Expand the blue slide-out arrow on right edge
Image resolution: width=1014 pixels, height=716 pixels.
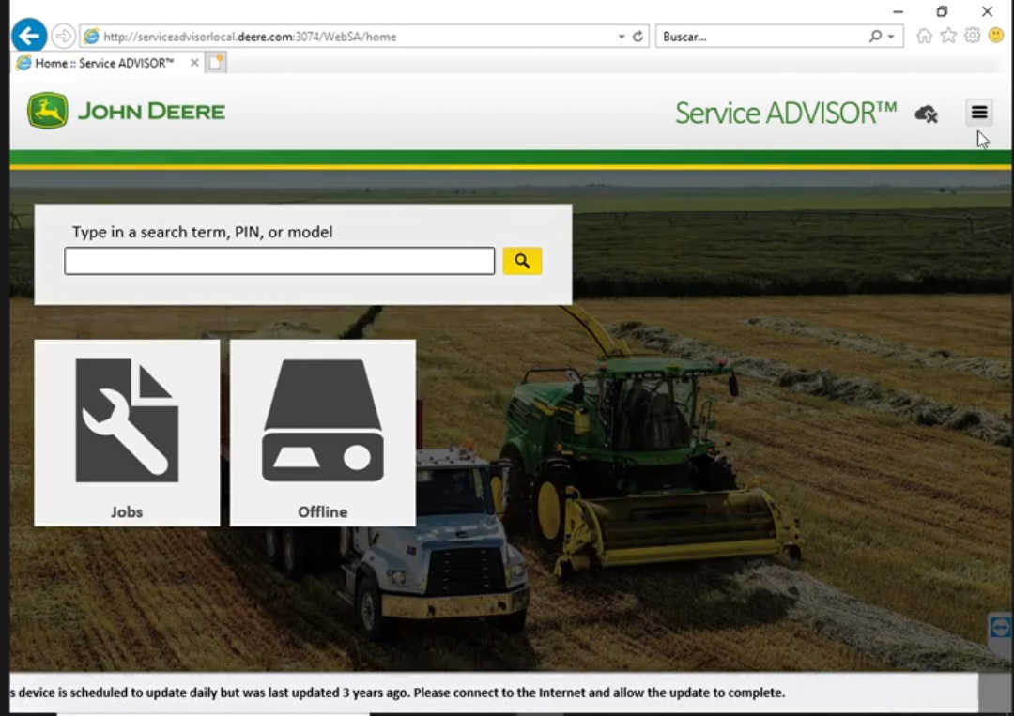[999, 627]
